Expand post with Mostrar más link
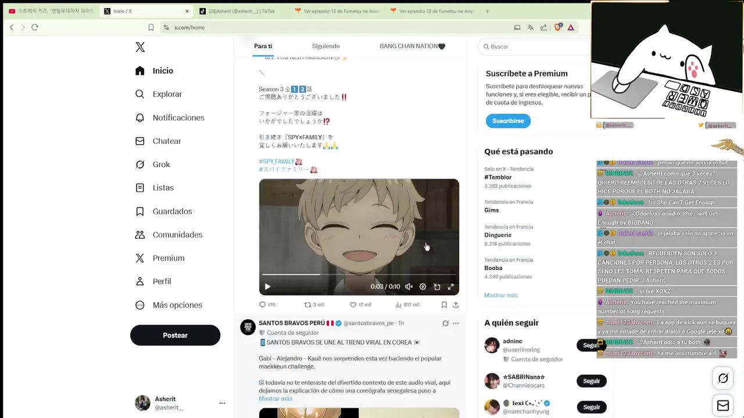744x418 pixels. click(276, 399)
